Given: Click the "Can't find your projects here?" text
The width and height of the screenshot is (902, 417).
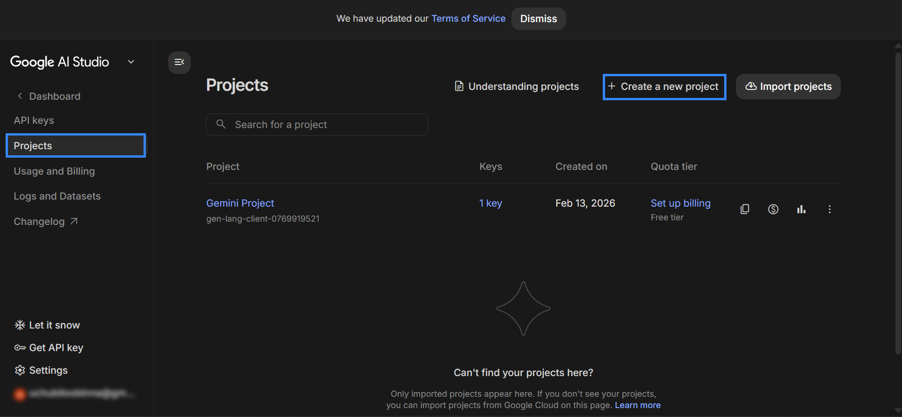Looking at the screenshot, I should (x=523, y=373).
